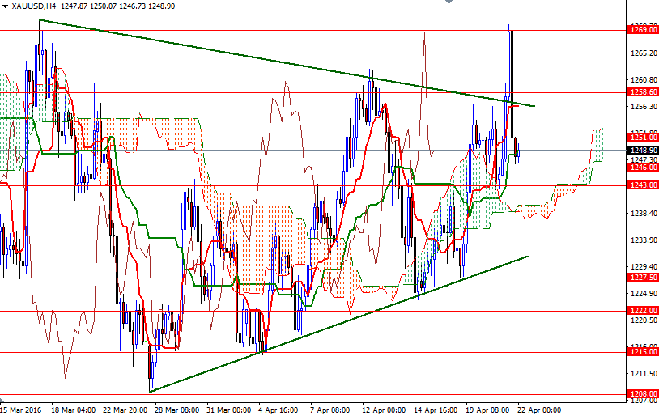Click the 22 Mar 20:00 time axis label

click(125, 410)
